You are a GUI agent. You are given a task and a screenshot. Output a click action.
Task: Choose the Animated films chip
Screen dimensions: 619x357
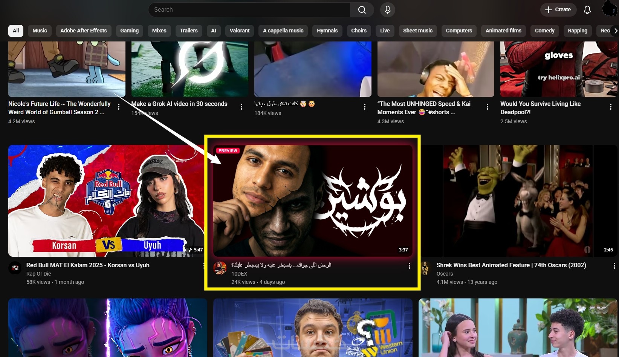(x=503, y=31)
